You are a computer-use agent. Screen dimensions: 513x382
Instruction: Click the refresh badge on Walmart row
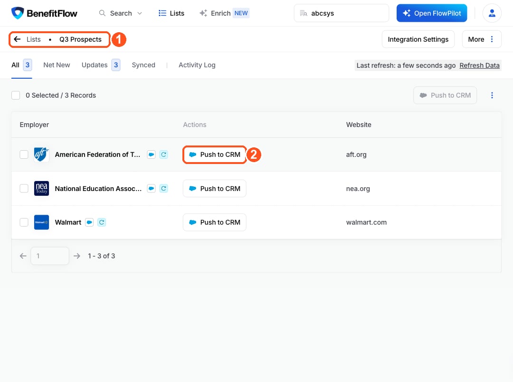pos(102,222)
